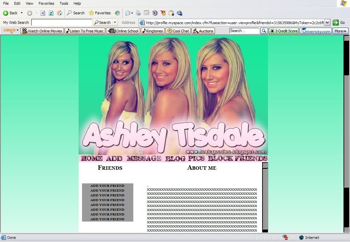Open the Edit menu
The image size is (350, 242).
coord(17,3)
